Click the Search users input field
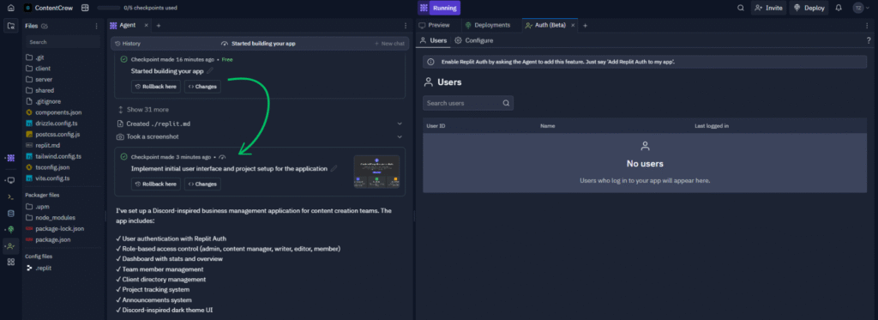 468,103
